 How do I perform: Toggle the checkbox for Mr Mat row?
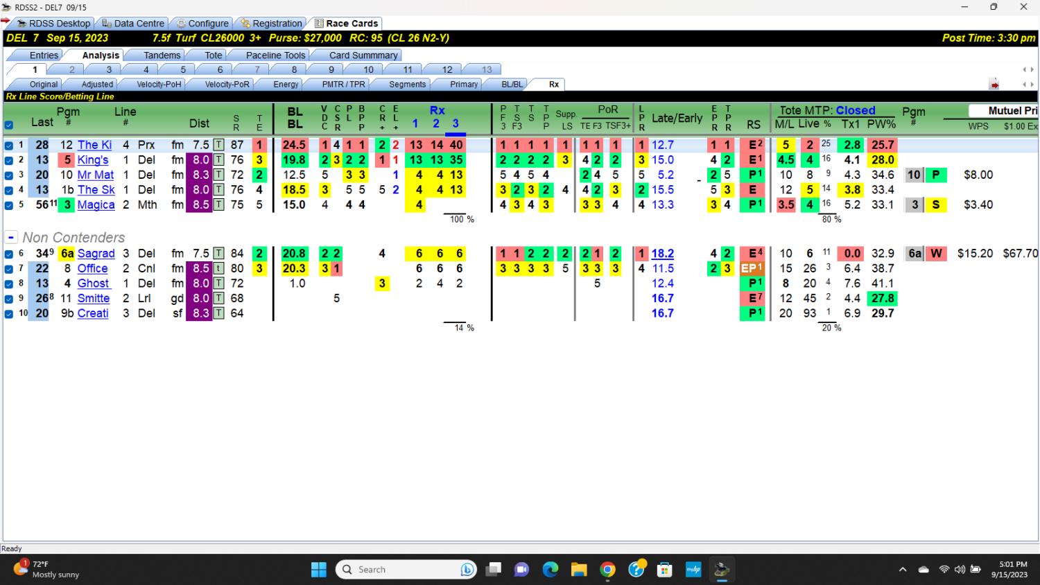click(9, 175)
